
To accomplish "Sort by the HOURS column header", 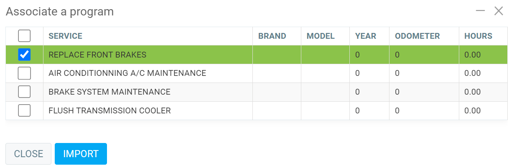I will pyautogui.click(x=478, y=36).
